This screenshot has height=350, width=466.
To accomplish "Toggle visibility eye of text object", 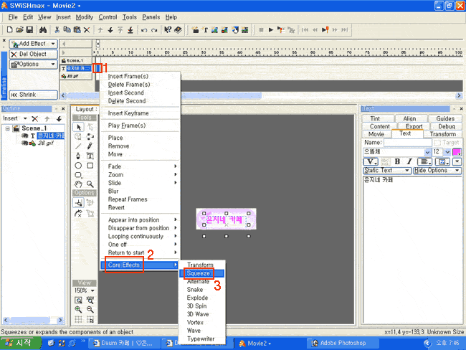I will coord(25,136).
